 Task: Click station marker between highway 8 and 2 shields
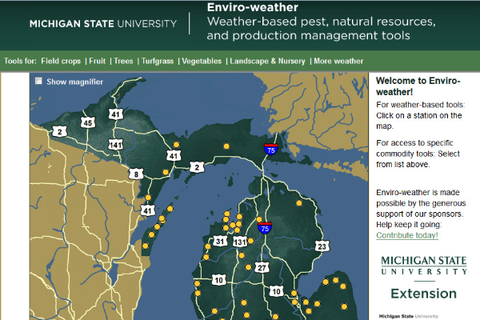point(166,172)
